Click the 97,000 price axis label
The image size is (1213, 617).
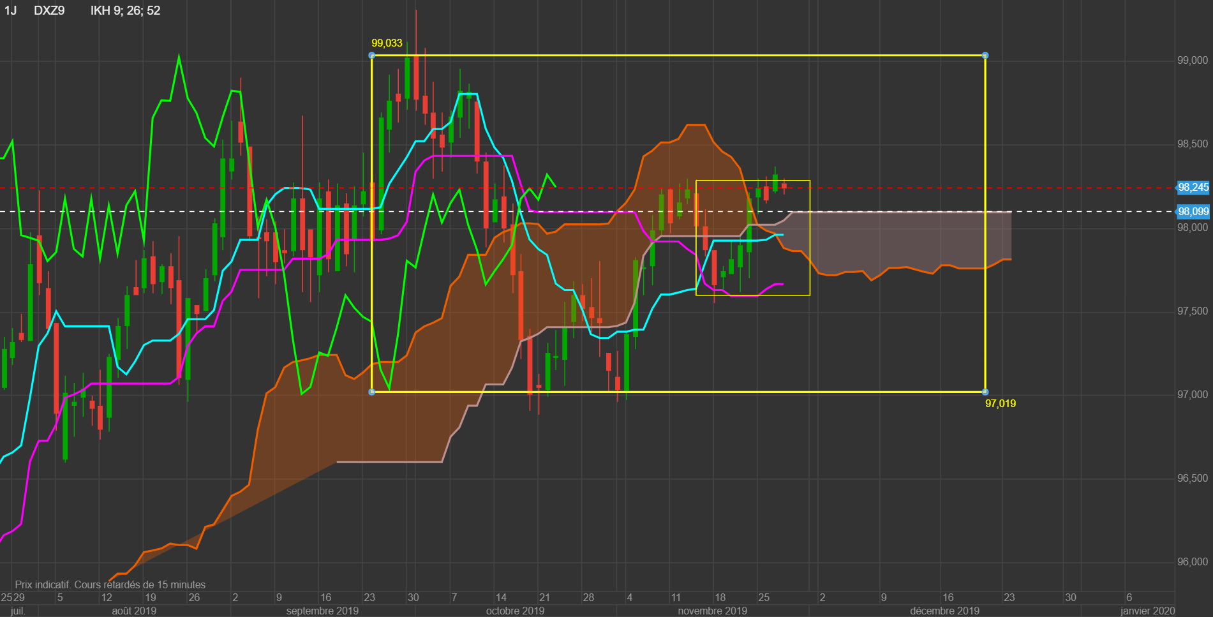pyautogui.click(x=1193, y=395)
